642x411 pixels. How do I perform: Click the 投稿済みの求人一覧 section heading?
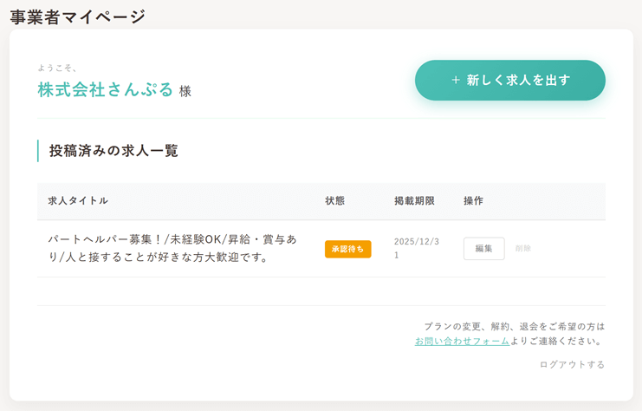point(113,151)
